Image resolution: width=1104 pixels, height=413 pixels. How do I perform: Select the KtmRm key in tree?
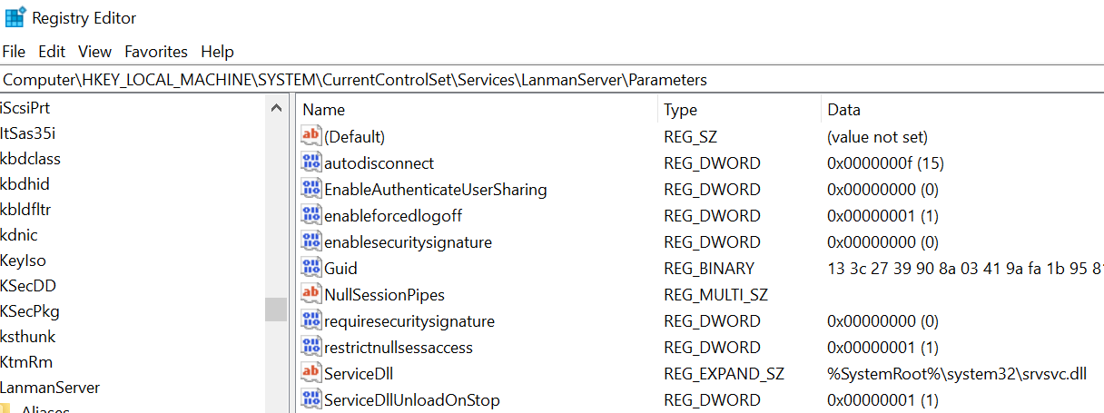[x=26, y=361]
